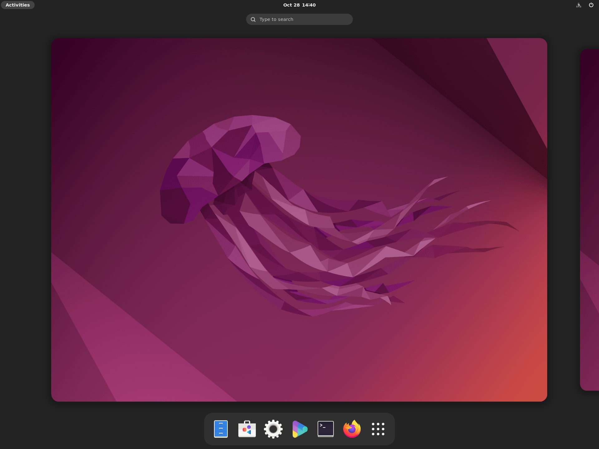This screenshot has width=599, height=449.
Task: Open the Terminal from the dock
Action: pos(326,429)
